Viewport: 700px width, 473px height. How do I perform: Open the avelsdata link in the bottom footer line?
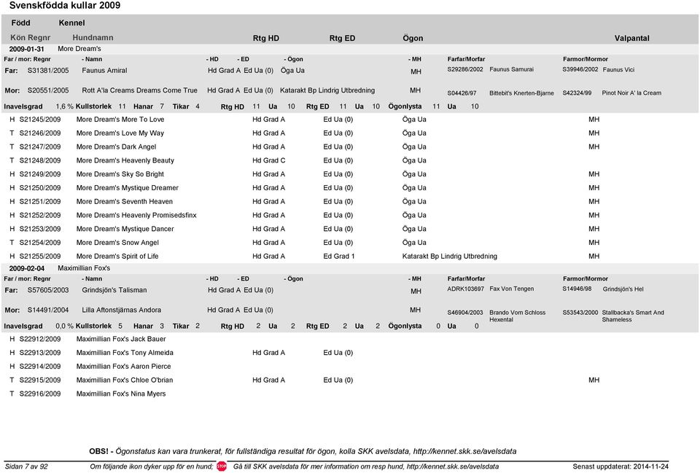click(x=453, y=466)
